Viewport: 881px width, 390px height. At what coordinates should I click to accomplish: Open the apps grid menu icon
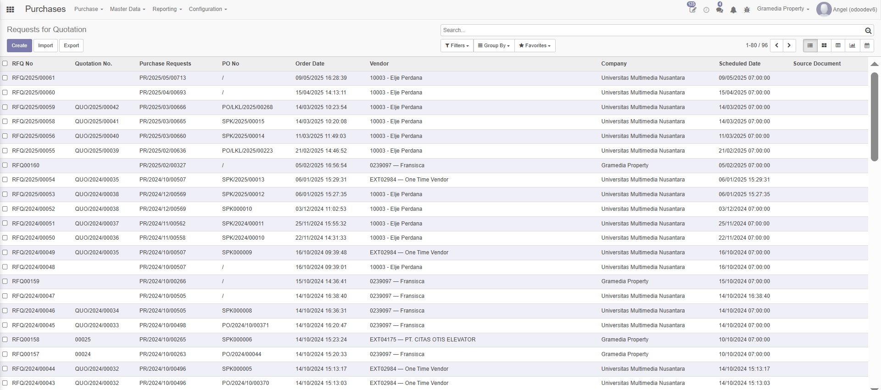(10, 9)
